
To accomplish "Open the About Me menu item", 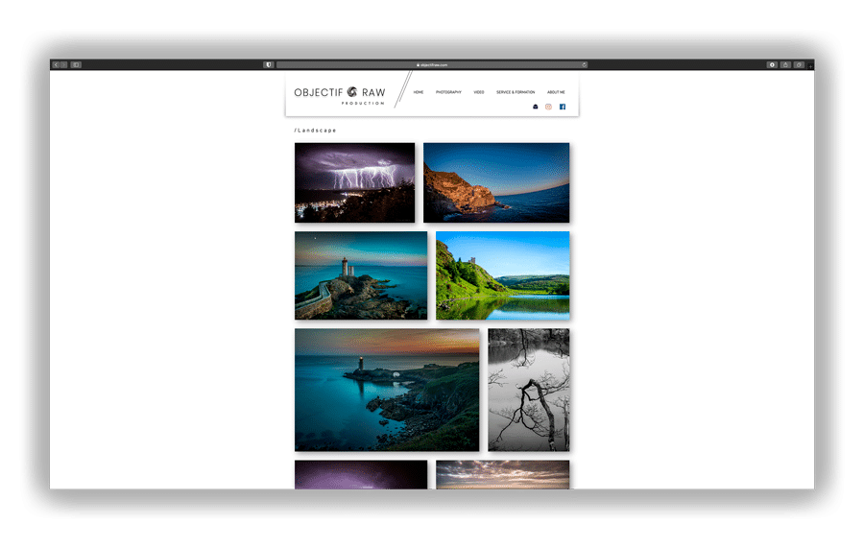I will pyautogui.click(x=556, y=92).
